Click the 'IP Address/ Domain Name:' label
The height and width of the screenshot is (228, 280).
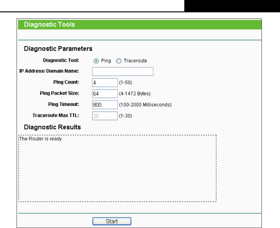coord(49,71)
